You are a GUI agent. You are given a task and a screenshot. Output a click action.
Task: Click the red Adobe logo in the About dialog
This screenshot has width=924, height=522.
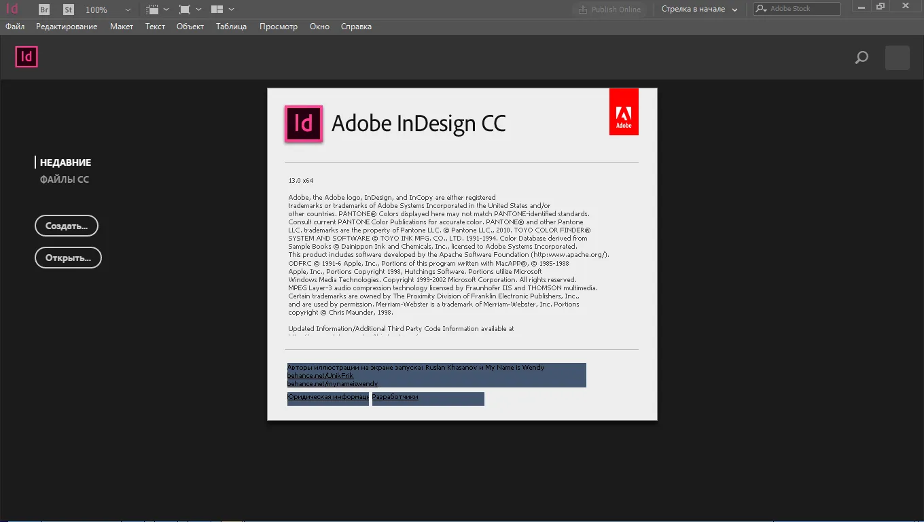coord(624,111)
